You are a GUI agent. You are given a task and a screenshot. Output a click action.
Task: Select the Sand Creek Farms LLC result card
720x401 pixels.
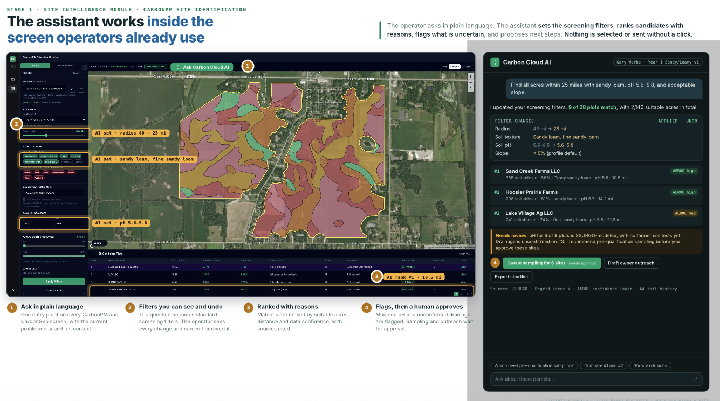[x=596, y=174]
